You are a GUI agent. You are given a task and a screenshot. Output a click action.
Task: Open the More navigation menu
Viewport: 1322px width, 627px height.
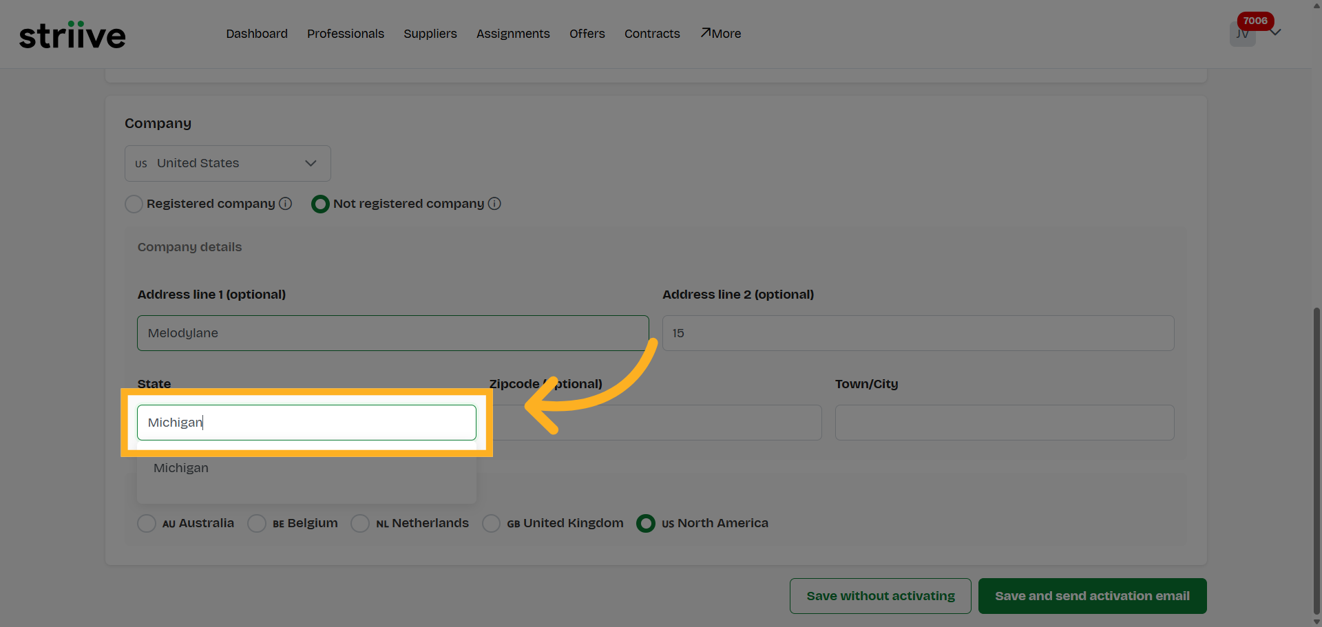(721, 34)
